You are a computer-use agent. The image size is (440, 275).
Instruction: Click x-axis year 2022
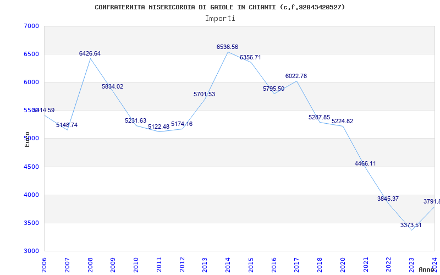tap(389, 265)
